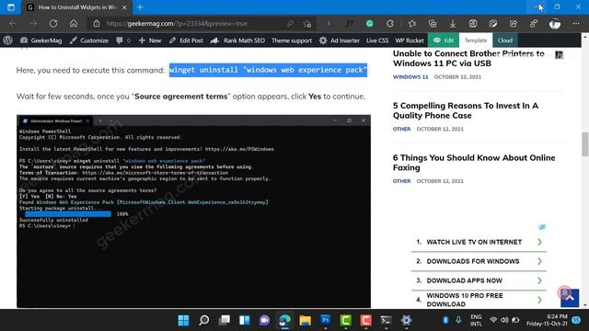Open the Downloads arrow icon

click(453, 24)
